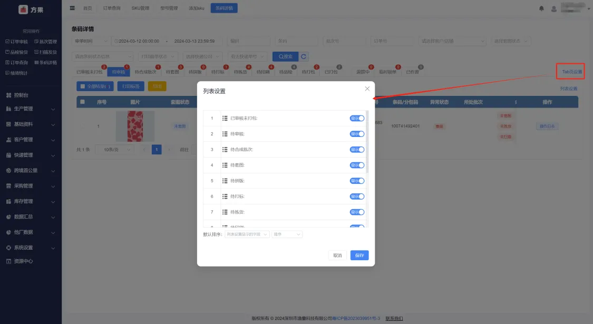Open 扫描发货 shortcut in sidebar
This screenshot has height=324, width=593.
pos(45,52)
